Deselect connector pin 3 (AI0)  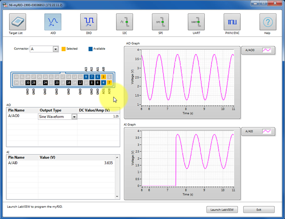pyautogui.click(x=103, y=77)
